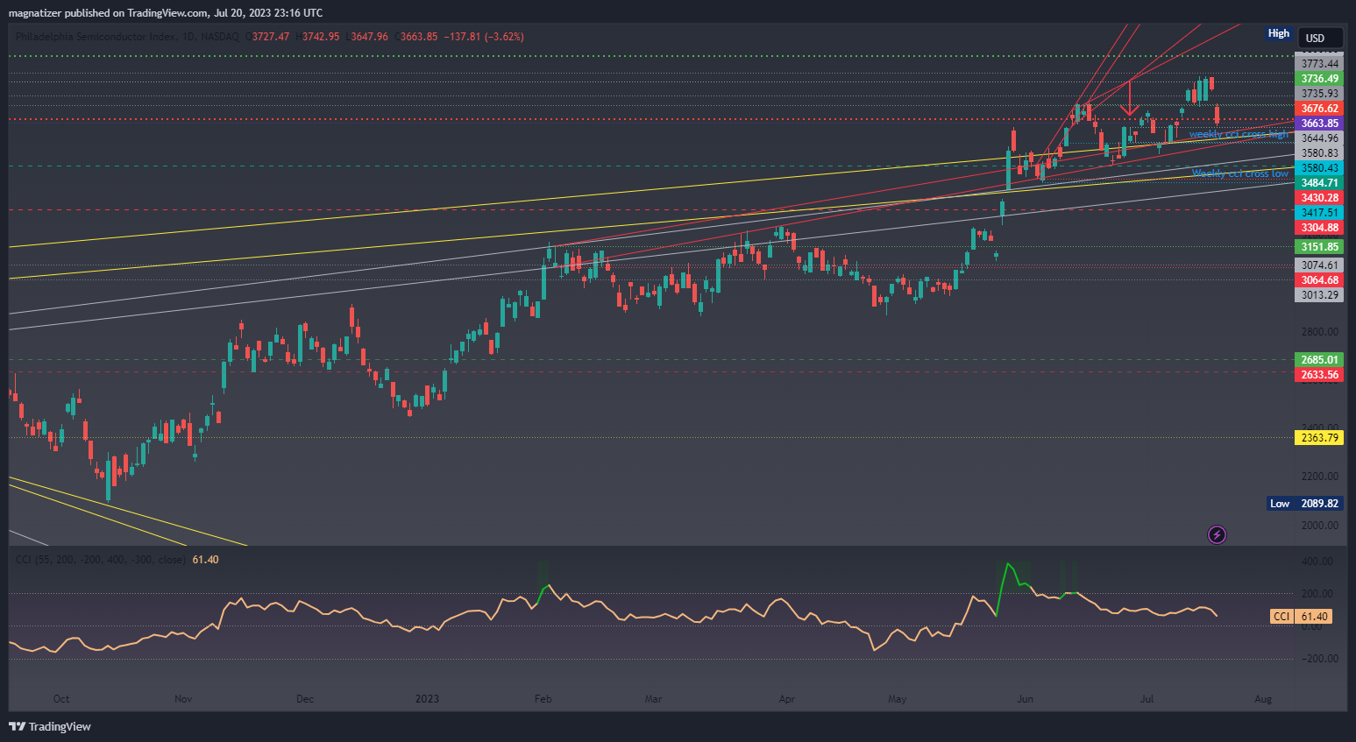The width and height of the screenshot is (1356, 742).
Task: Select the green 2685.01 price label
Action: 1318,360
